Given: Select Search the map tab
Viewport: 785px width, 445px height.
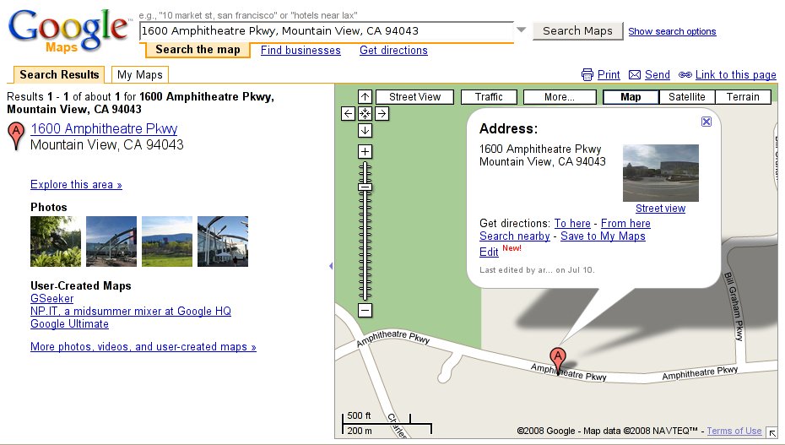Looking at the screenshot, I should (198, 50).
